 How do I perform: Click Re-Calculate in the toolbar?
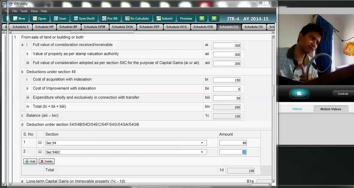click(137, 19)
